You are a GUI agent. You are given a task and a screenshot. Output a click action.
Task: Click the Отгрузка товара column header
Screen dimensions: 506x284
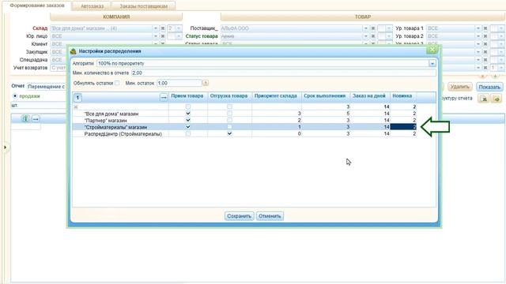pyautogui.click(x=229, y=96)
